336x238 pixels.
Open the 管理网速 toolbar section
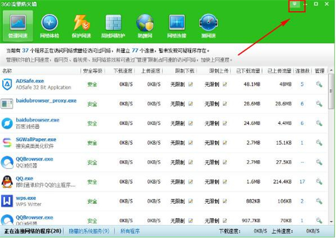18,26
